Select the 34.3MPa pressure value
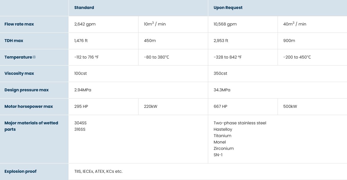The image size is (347, 180). click(x=222, y=90)
